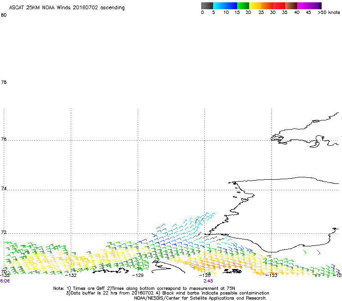Click the ASCAT 25KM NOAA Winds title

pyautogui.click(x=67, y=8)
